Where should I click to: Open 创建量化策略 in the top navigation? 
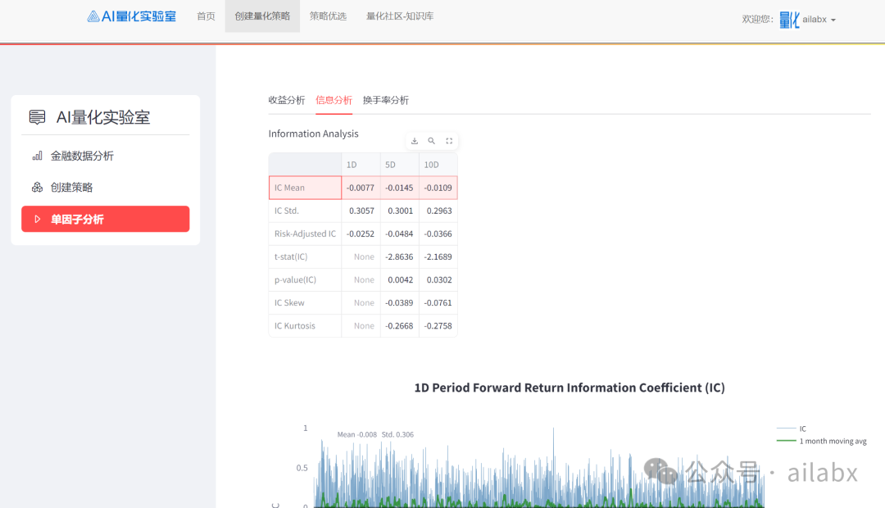click(262, 16)
